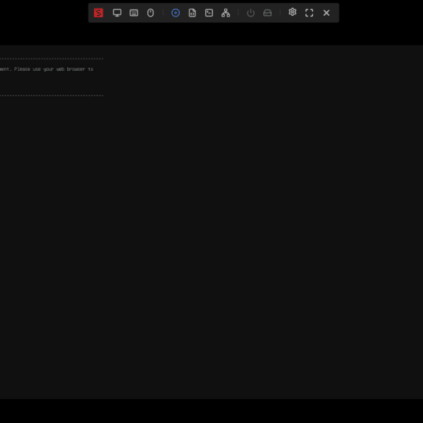Screen dimensions: 423x423
Task: Open the virtual drive media icon
Action: point(268,13)
